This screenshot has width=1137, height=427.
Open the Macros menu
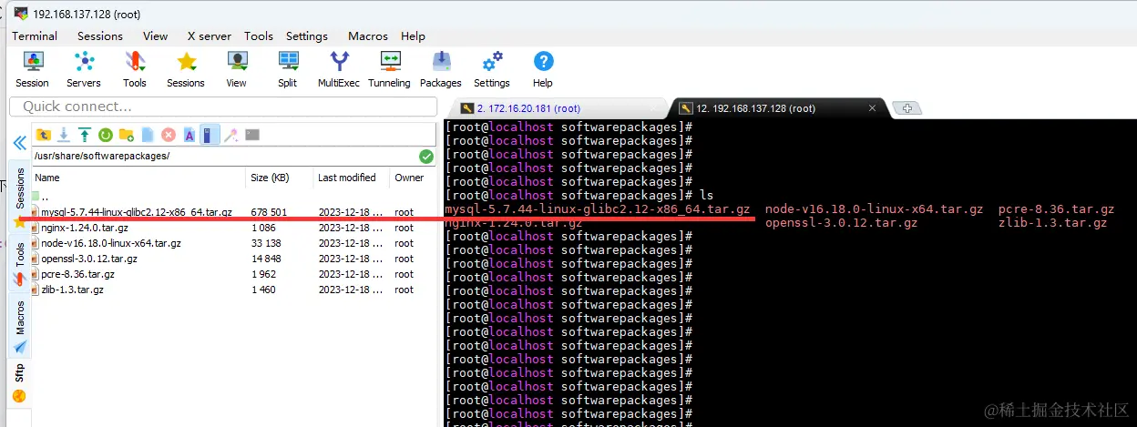coord(368,36)
